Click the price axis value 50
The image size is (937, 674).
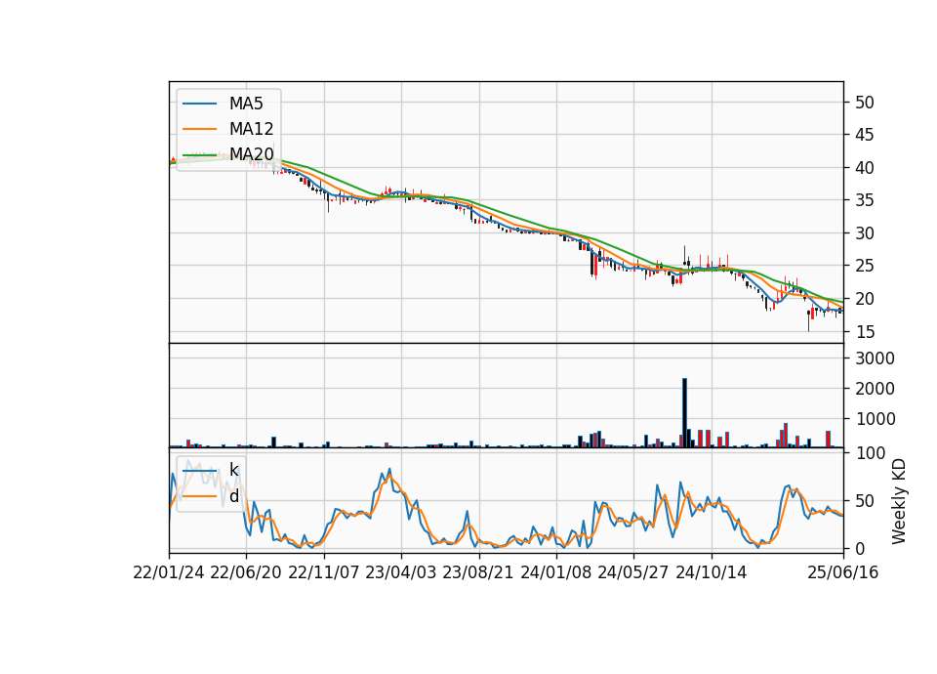point(865,103)
